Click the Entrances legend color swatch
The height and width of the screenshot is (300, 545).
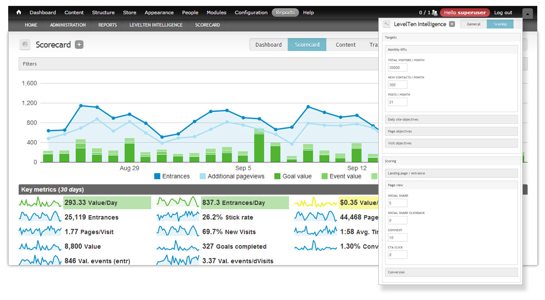tap(157, 176)
